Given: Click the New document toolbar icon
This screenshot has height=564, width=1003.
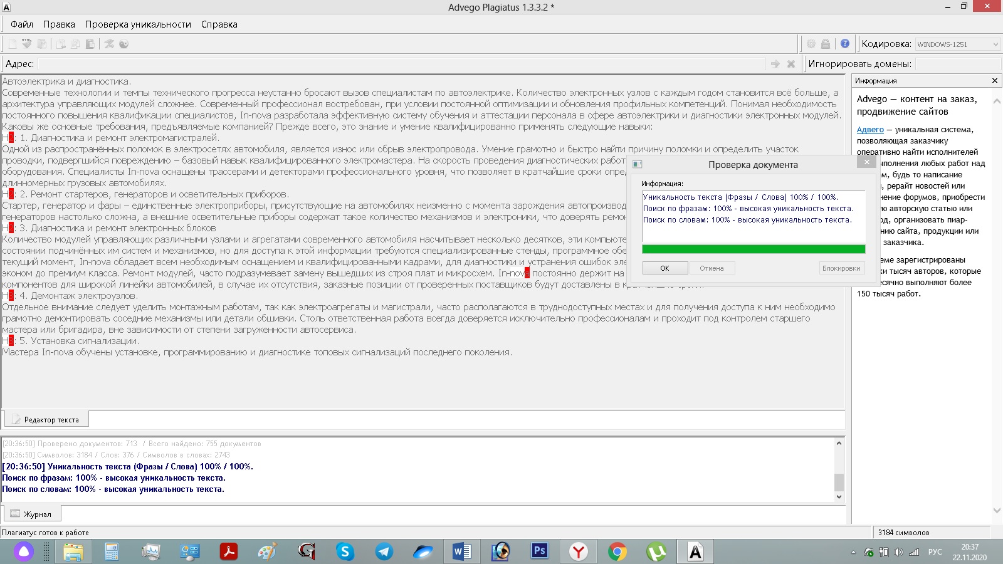Looking at the screenshot, I should (x=12, y=44).
